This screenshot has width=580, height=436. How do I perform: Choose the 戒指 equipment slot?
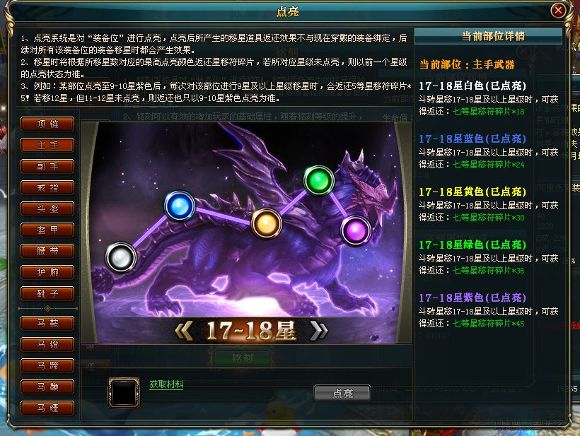coord(47,187)
